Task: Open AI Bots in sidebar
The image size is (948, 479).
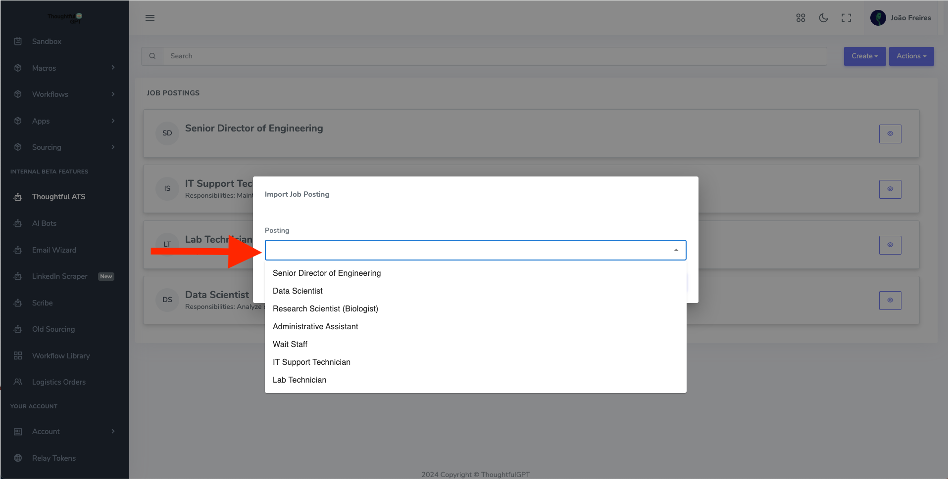Action: click(44, 223)
